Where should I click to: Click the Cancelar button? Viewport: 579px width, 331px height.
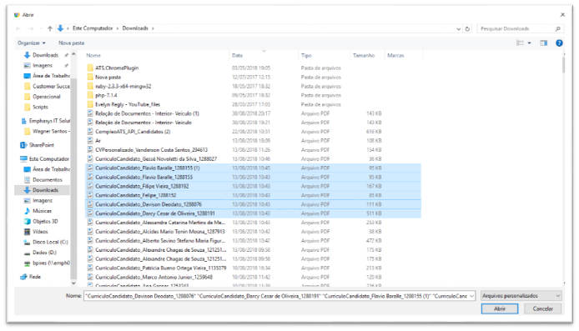coord(543,308)
